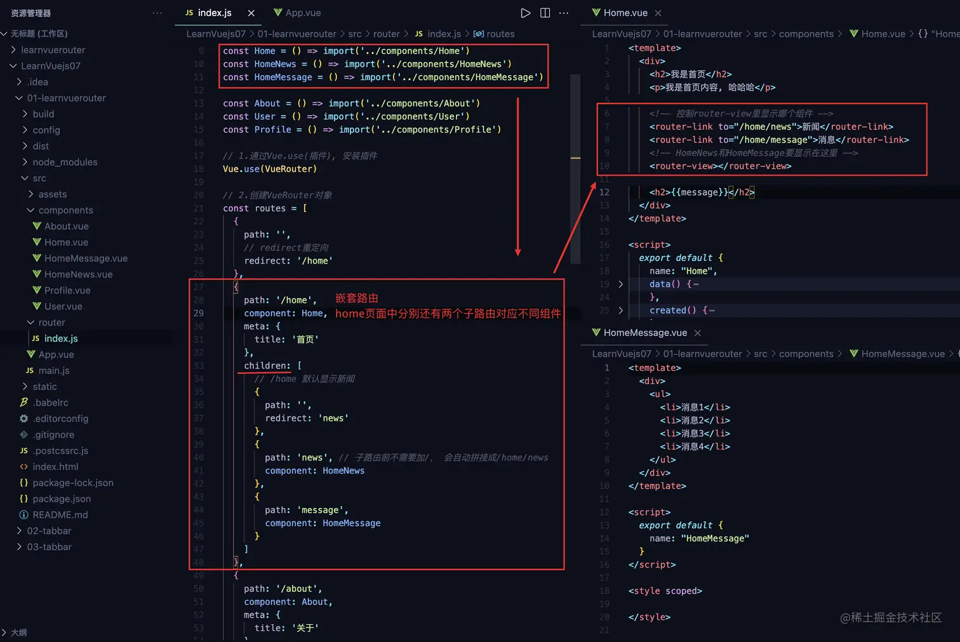
Task: Open the .postcssrc.js file
Action: pos(60,451)
